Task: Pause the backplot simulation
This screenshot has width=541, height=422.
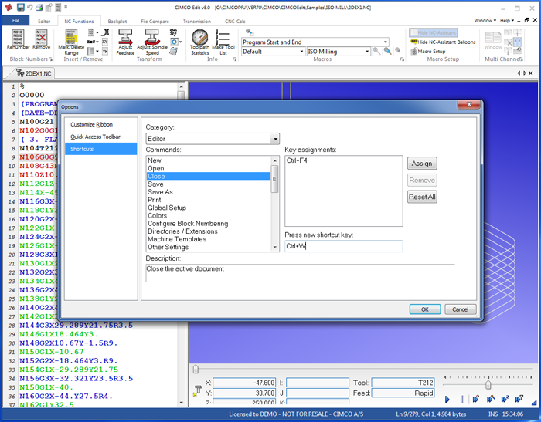Action: click(461, 400)
